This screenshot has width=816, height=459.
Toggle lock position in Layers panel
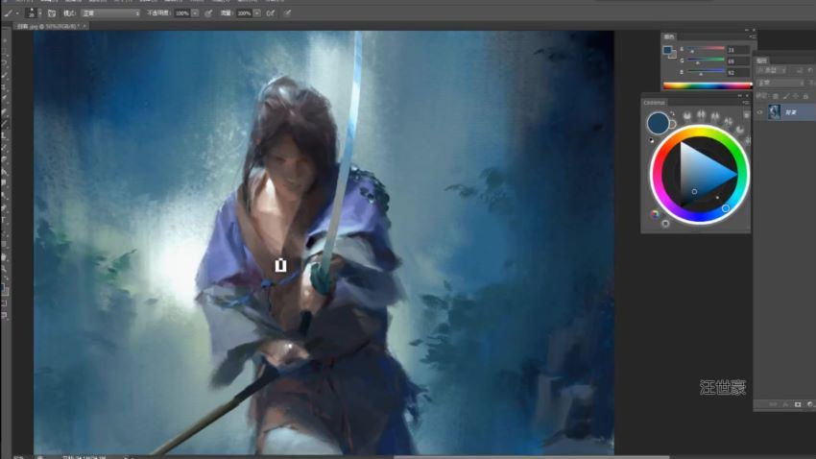coord(796,96)
